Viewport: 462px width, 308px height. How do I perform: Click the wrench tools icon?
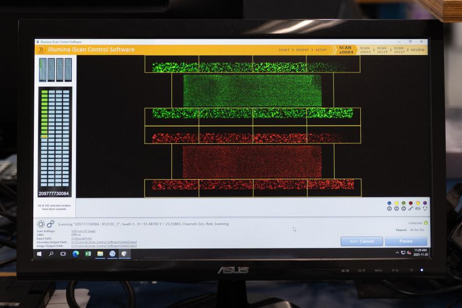[411, 208]
